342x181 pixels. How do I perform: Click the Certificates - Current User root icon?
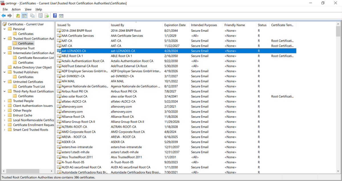[x=5, y=24]
